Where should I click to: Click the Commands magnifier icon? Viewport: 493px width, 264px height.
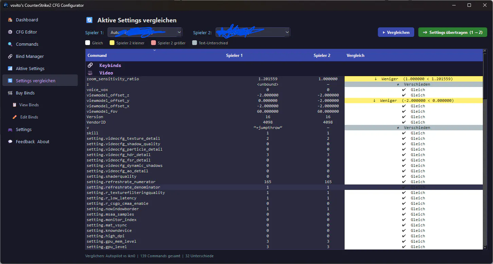pos(10,44)
